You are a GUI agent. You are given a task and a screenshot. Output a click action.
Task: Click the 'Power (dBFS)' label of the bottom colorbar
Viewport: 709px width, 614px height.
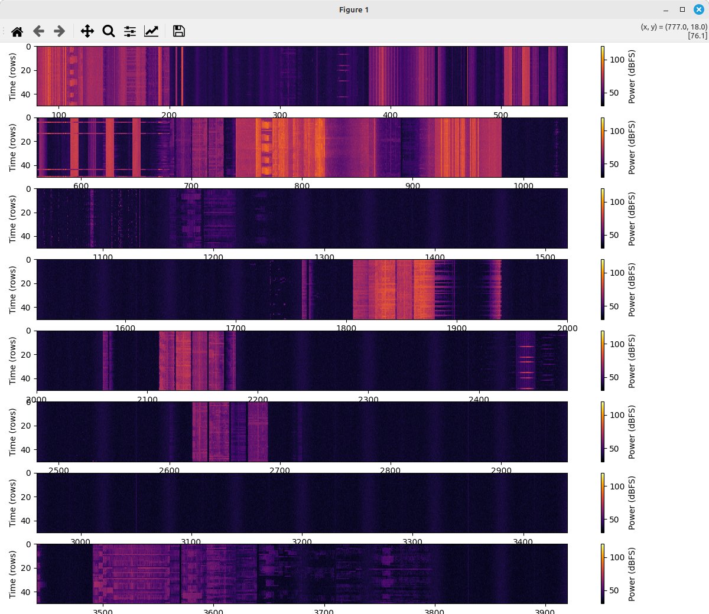click(x=632, y=574)
